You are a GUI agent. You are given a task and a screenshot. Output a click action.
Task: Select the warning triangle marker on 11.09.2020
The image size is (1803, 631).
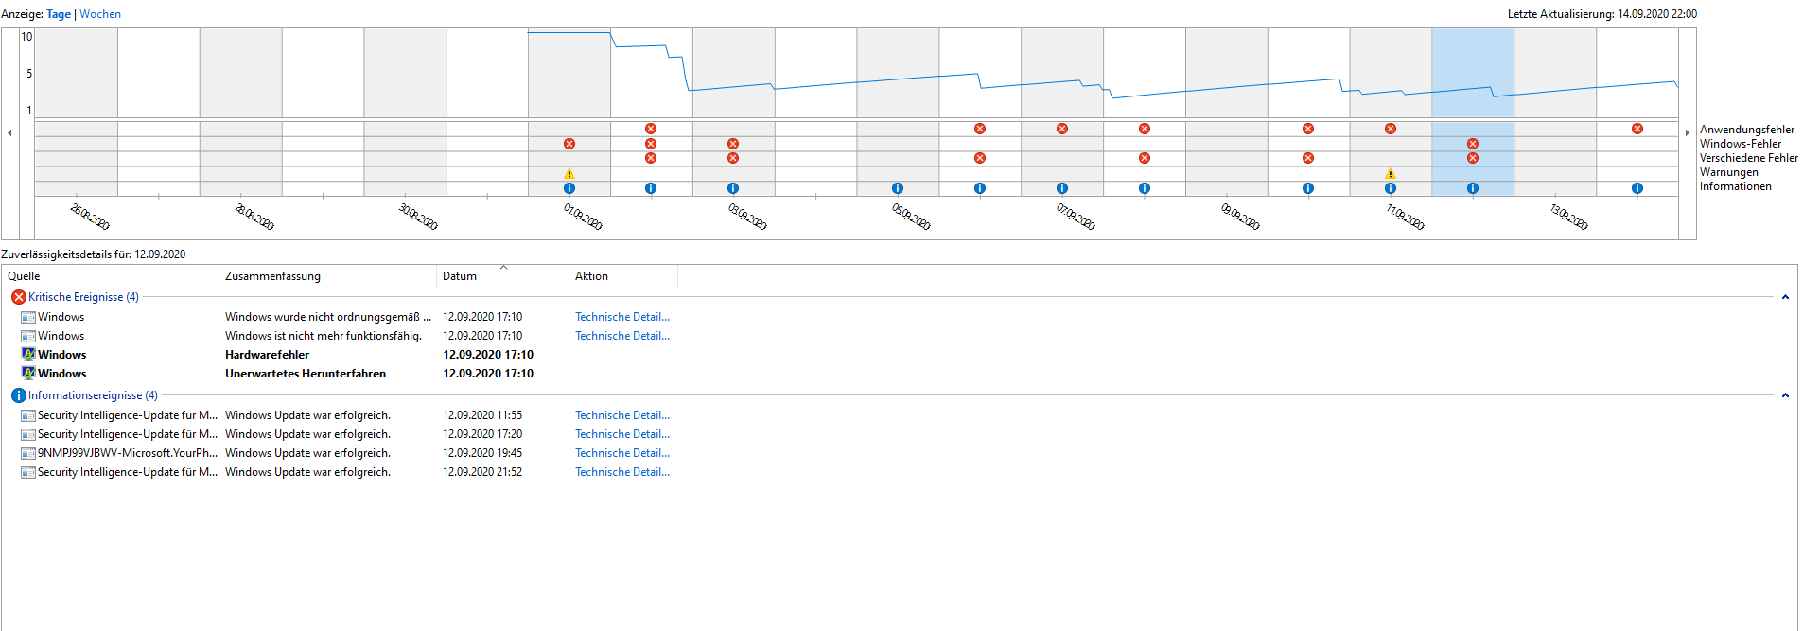[x=1391, y=173]
